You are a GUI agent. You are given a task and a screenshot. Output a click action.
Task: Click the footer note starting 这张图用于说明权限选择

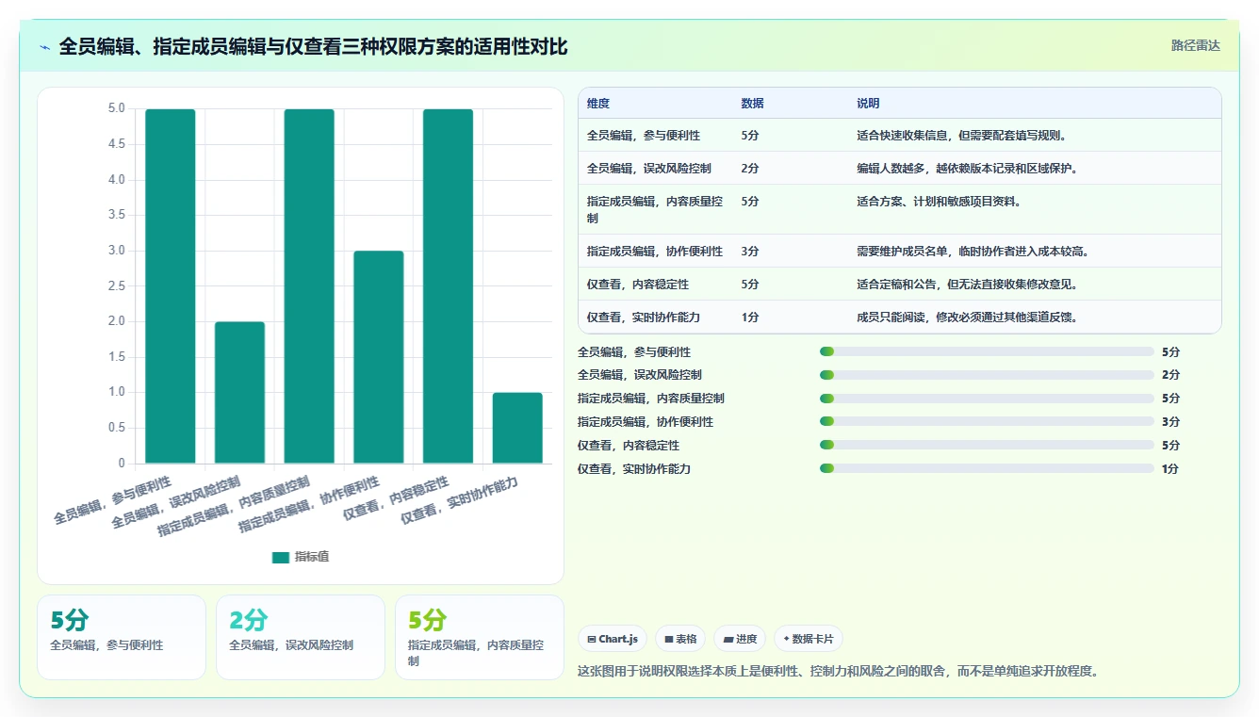(838, 672)
